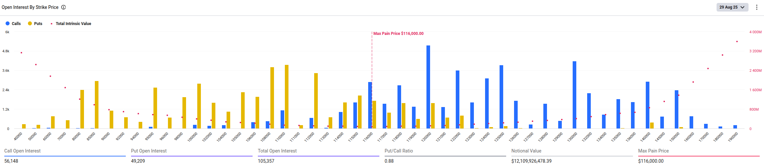Click the yellow Puts legend dot

click(x=30, y=24)
